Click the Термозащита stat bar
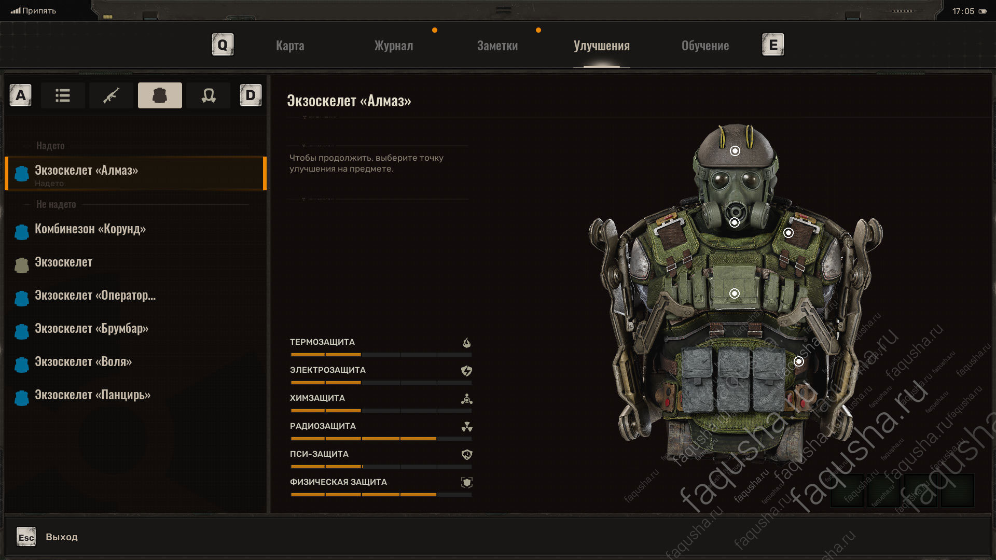 click(x=381, y=355)
